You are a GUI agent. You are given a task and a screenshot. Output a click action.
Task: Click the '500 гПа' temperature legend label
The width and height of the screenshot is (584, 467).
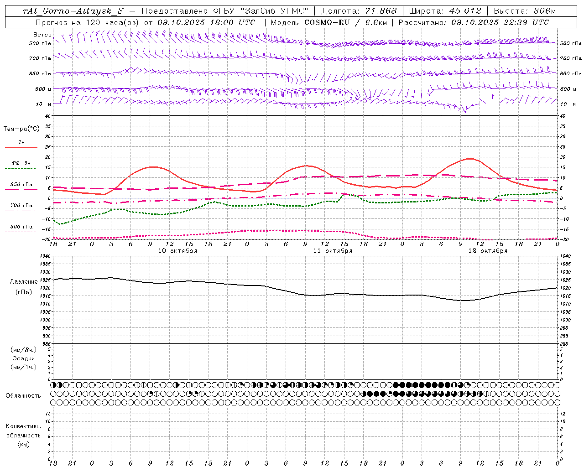(21, 226)
